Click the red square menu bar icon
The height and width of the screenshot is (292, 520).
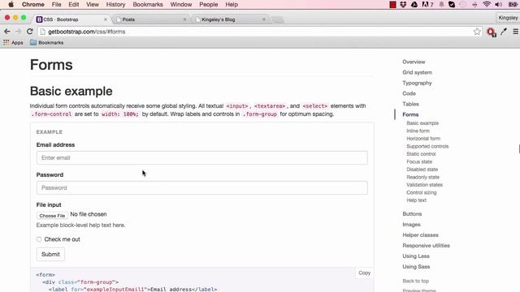392,5
